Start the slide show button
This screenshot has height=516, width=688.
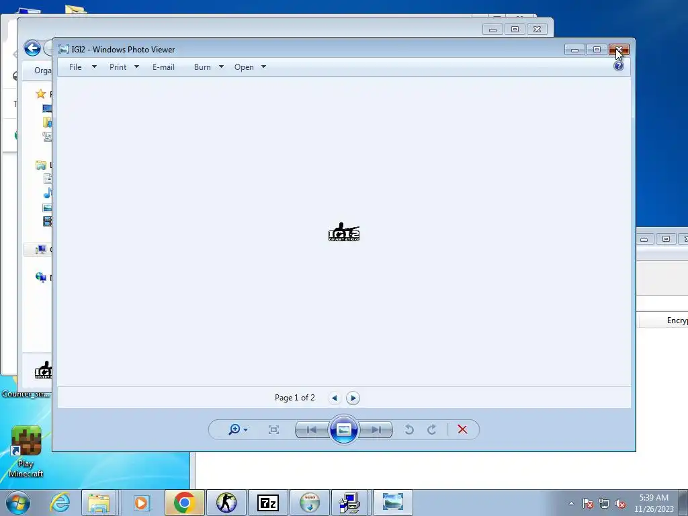tap(343, 429)
